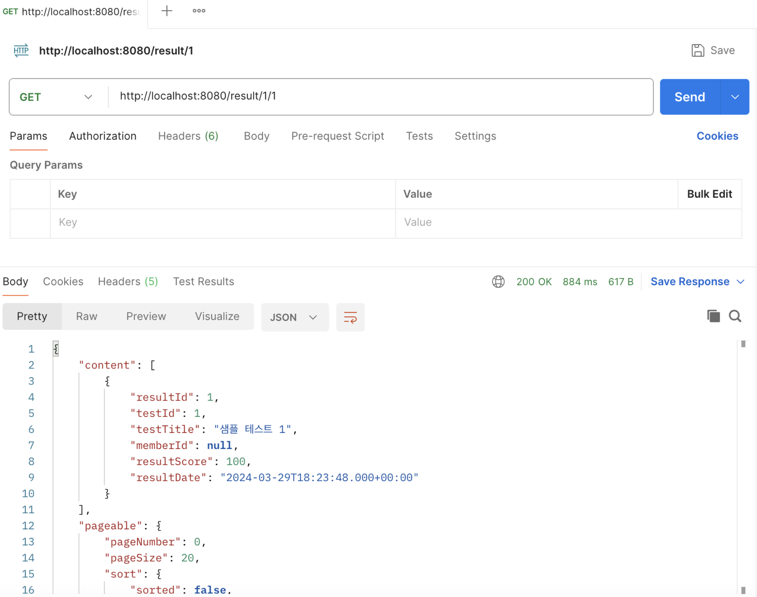Switch to response Headers (5) tab
This screenshot has height=597, width=757.
click(128, 282)
